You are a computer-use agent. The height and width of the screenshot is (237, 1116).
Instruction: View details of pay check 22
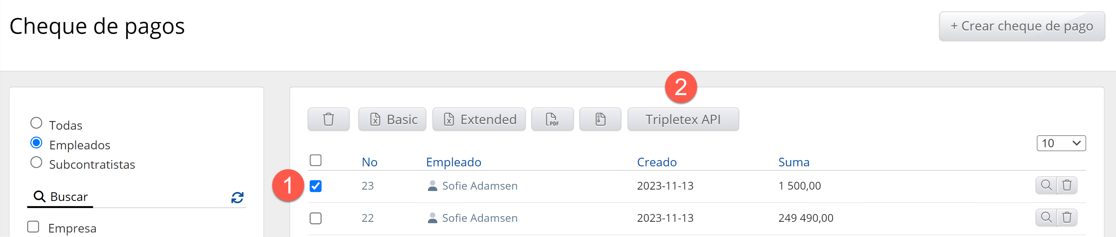click(x=1046, y=218)
